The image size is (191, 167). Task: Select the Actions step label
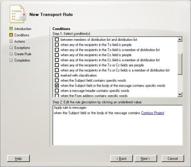pos(20,41)
